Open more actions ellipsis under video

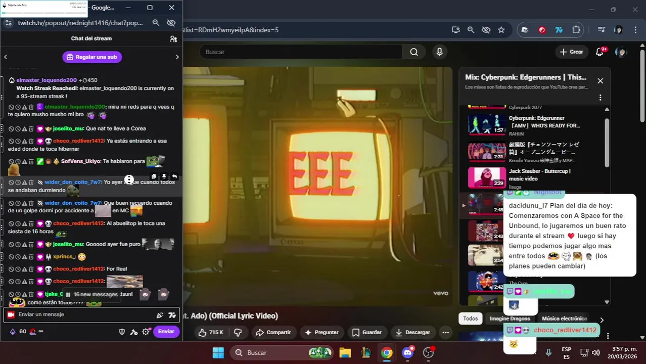tap(445, 332)
